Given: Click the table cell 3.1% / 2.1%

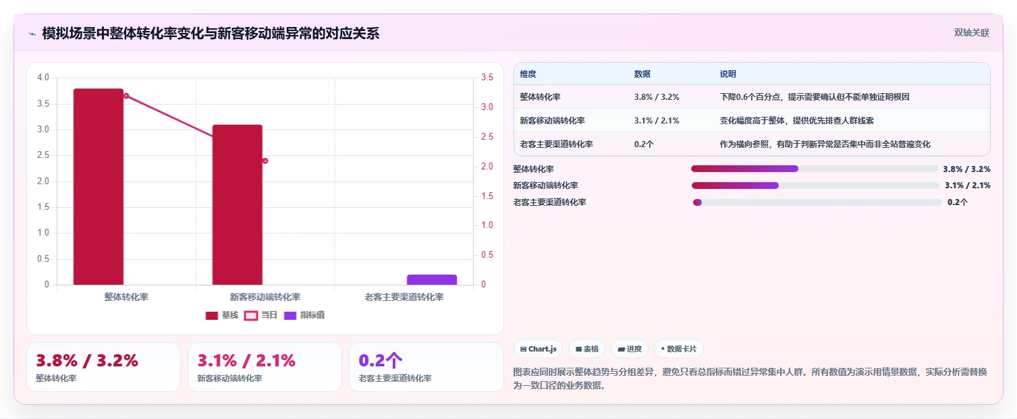Looking at the screenshot, I should pyautogui.click(x=657, y=121).
